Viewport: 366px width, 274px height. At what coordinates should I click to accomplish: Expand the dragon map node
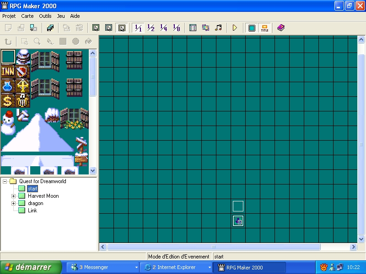coord(14,203)
